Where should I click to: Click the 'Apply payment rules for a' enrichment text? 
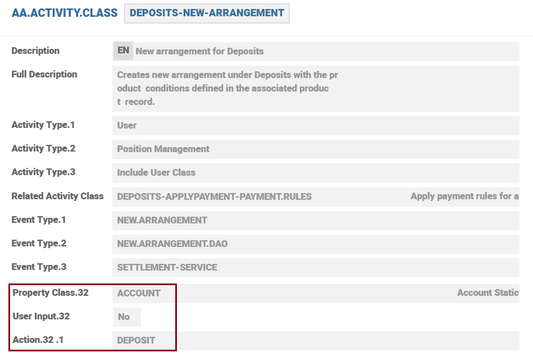(x=464, y=196)
